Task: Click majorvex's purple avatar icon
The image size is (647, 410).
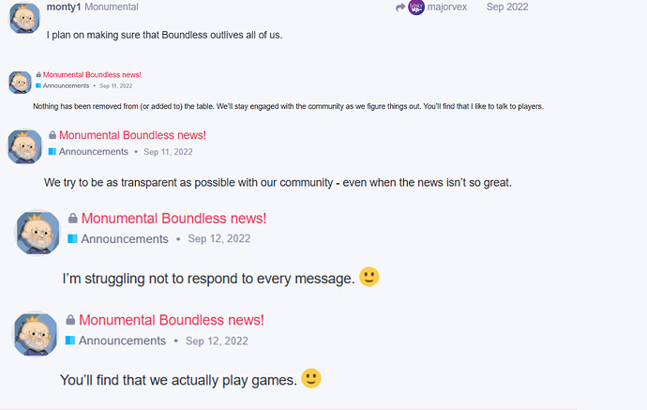Action: pos(416,7)
